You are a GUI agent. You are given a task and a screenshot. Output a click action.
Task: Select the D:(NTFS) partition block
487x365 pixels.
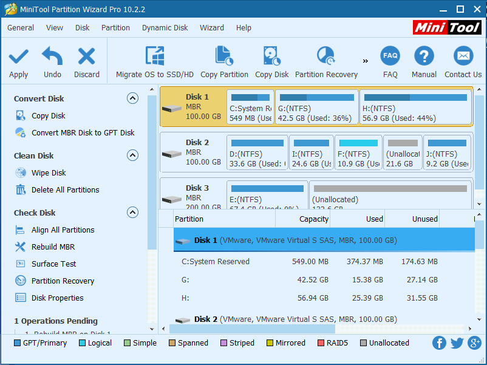[257, 152]
